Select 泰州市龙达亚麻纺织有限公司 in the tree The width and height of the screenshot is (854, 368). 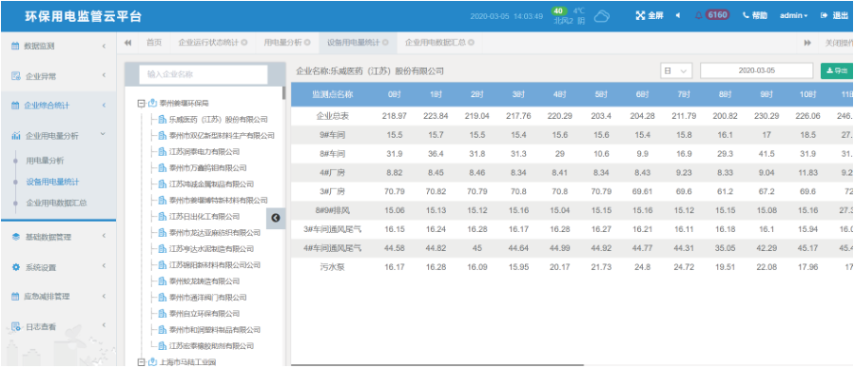click(215, 232)
